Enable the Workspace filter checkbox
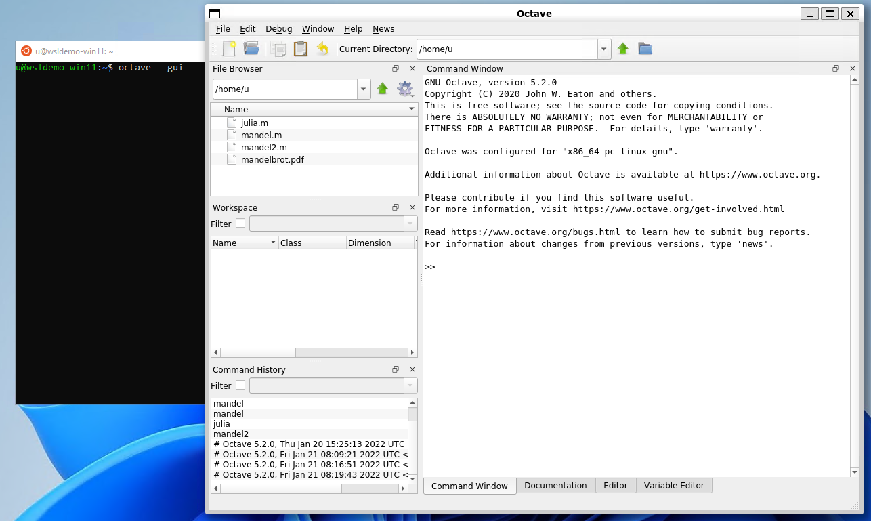The height and width of the screenshot is (521, 871). [x=240, y=224]
